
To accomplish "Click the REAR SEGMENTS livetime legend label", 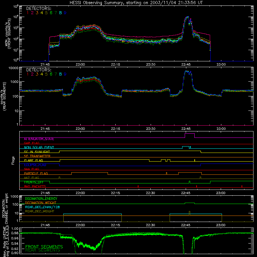I will (x=43, y=250).
